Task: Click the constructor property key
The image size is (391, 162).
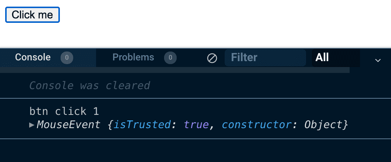Action: (x=256, y=125)
